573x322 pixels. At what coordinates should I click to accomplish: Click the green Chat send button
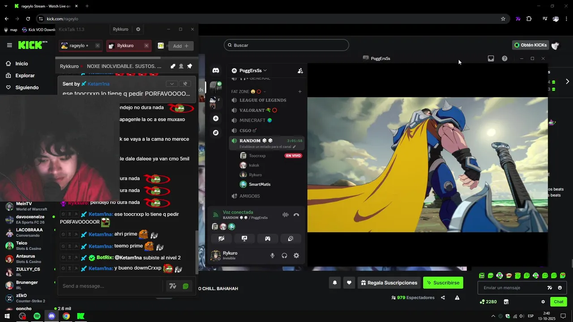point(558,302)
